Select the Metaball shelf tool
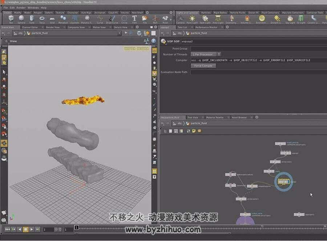The image size is (327, 241). [63, 19]
